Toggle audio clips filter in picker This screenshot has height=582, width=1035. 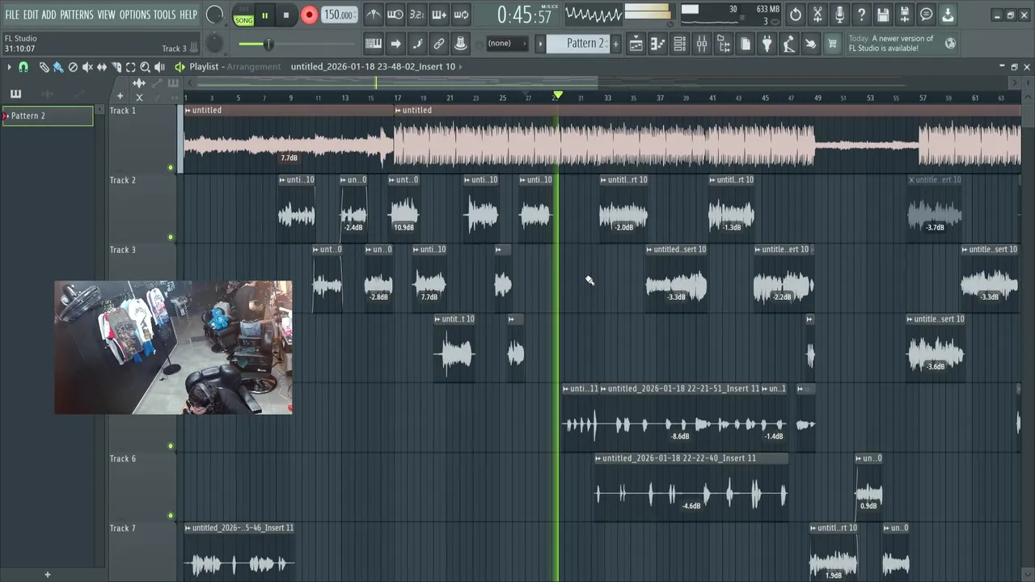click(48, 95)
